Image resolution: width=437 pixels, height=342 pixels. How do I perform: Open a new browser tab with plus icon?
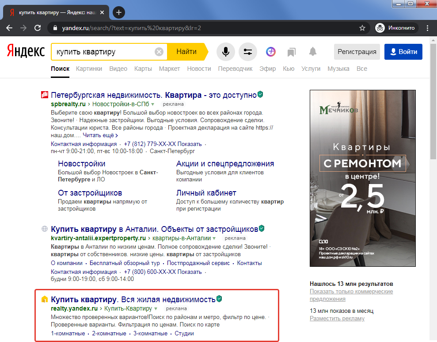(x=118, y=12)
